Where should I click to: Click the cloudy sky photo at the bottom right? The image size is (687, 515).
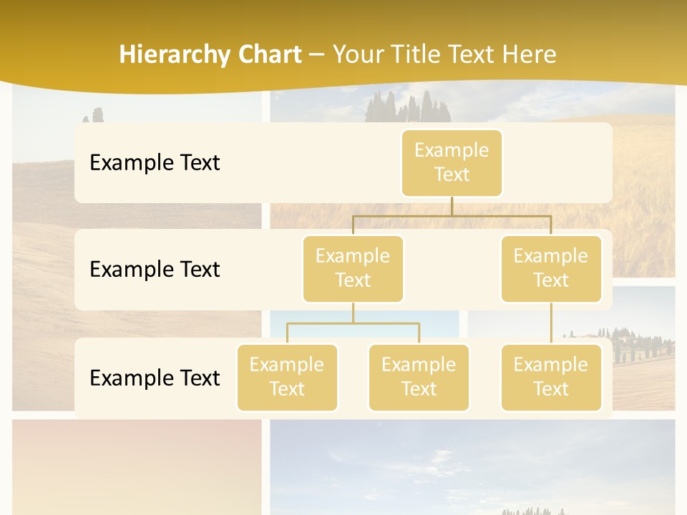coord(472,465)
